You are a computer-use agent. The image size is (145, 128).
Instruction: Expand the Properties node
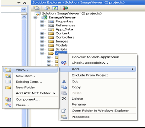[42, 21]
